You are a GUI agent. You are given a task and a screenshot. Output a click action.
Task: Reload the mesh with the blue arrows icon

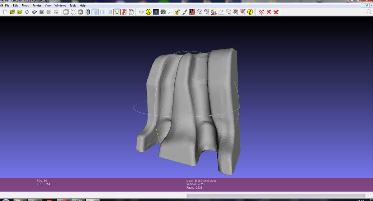coord(27,12)
